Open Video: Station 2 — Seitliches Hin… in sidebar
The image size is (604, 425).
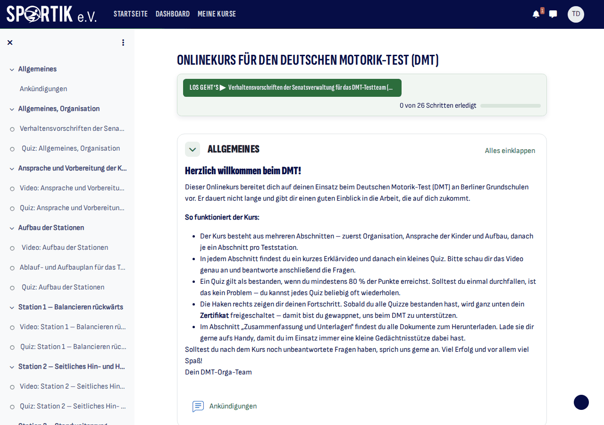tap(72, 386)
